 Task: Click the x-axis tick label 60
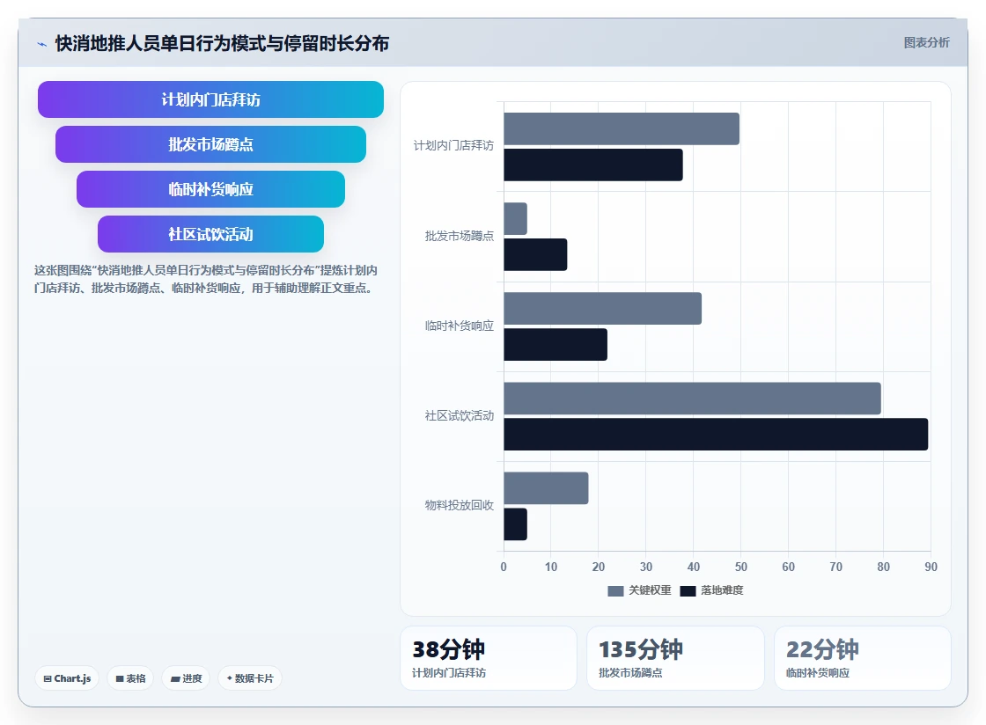(x=789, y=567)
